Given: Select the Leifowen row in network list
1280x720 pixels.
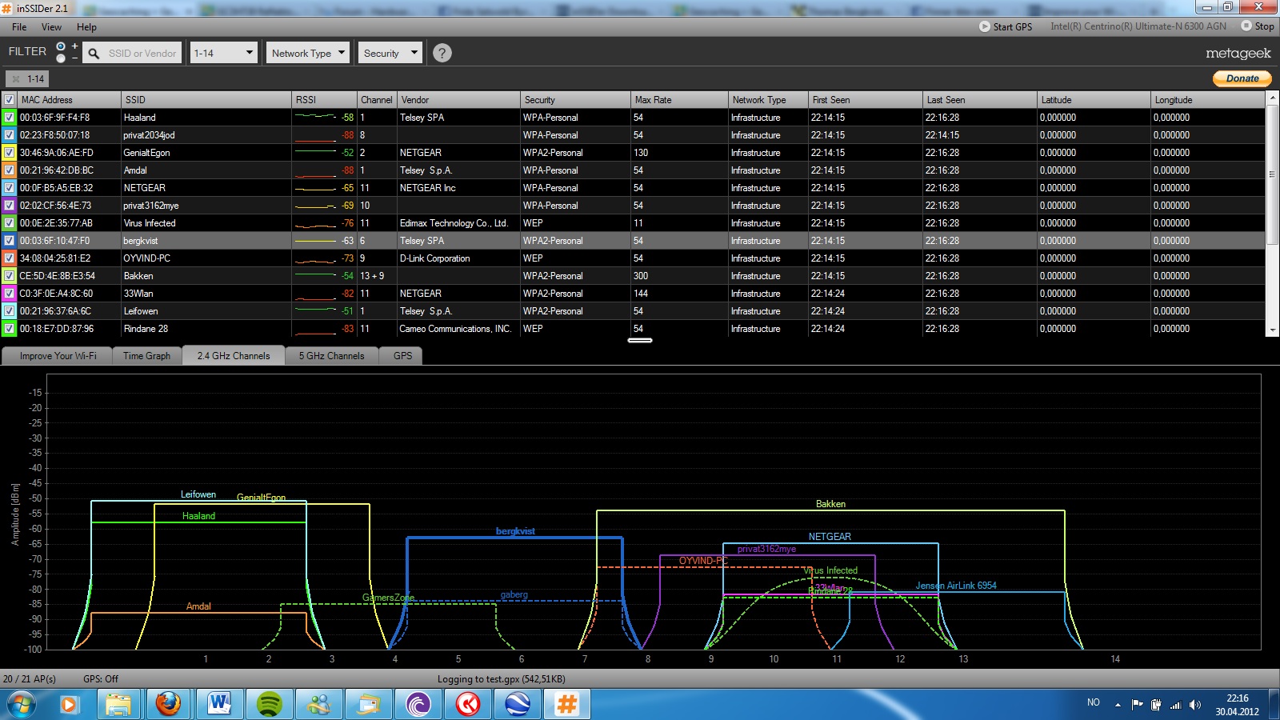Looking at the screenshot, I should coord(633,311).
